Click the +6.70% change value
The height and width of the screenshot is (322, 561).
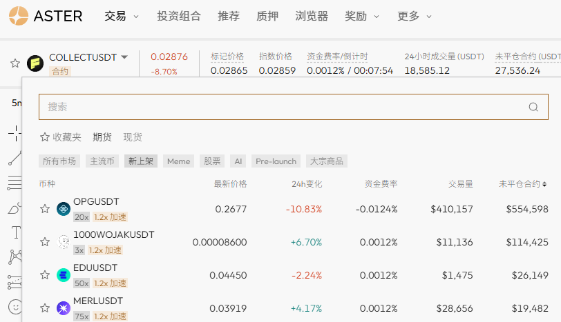(x=306, y=243)
